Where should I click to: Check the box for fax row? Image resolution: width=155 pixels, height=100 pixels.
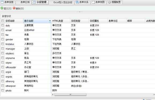[x=3, y=34]
